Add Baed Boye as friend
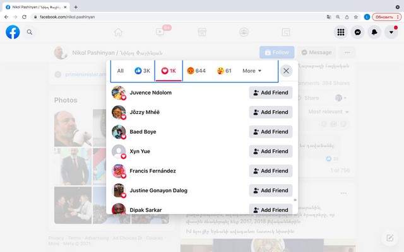The width and height of the screenshot is (404, 252). pos(271,132)
